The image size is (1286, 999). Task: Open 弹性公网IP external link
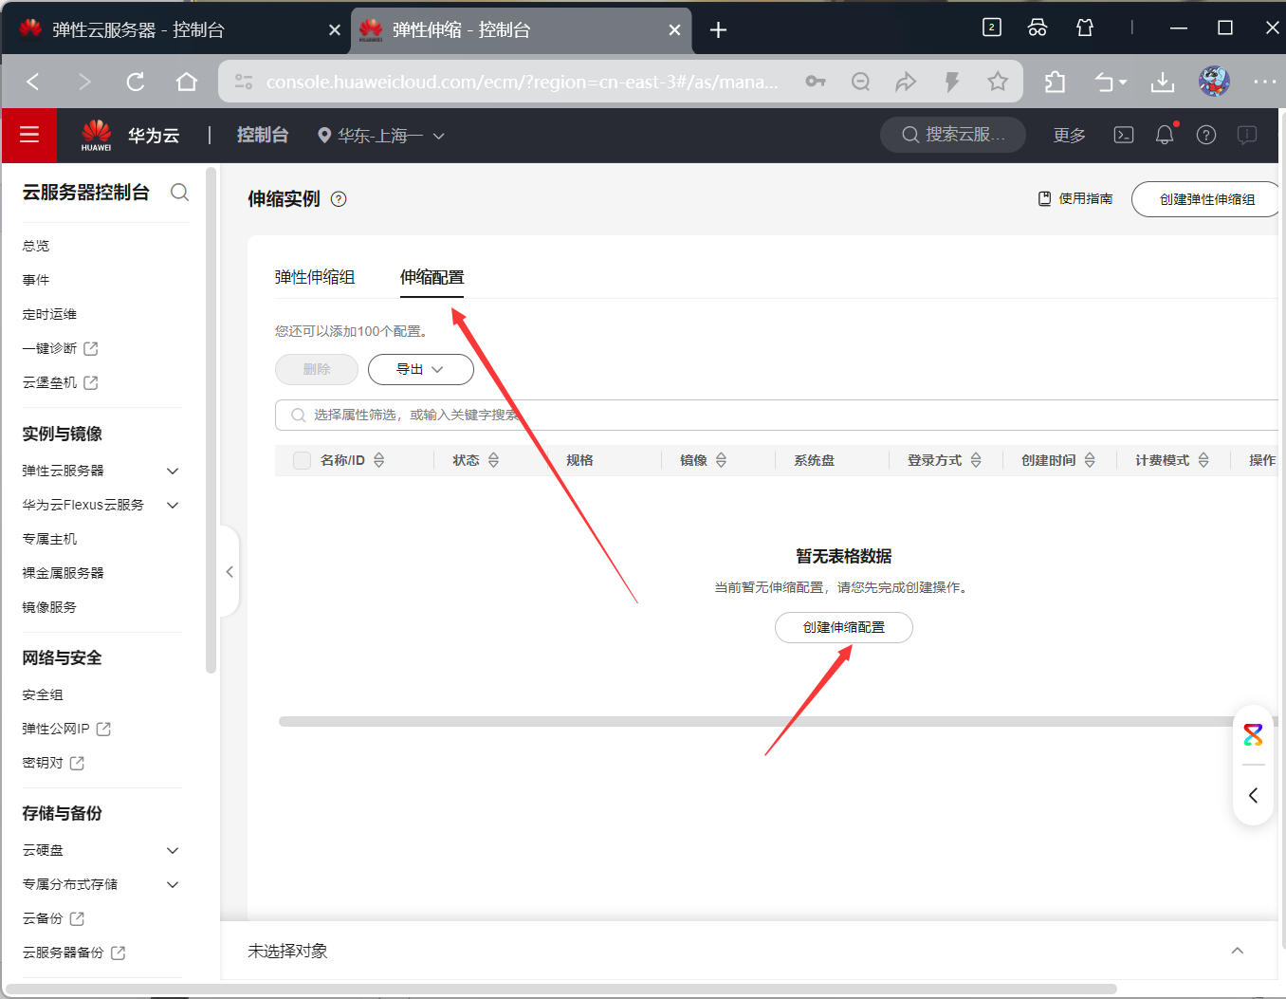tap(66, 729)
